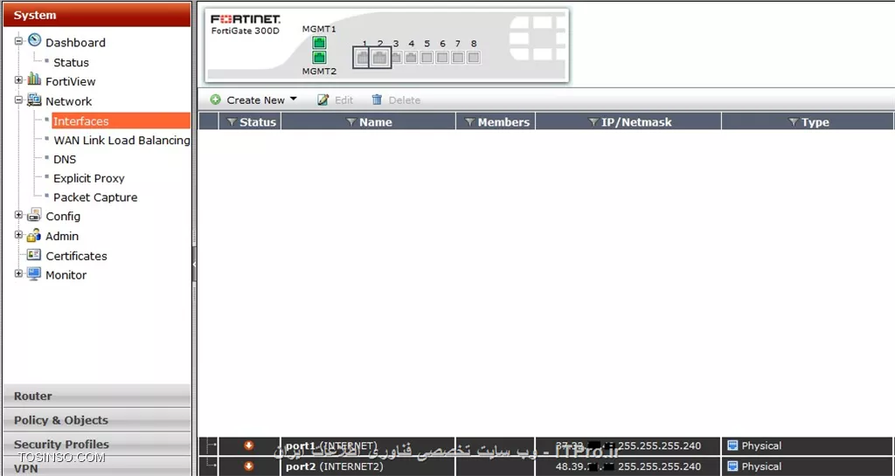Click port 8 on the FortiGate faceplate
Viewport: 895px width, 476px height.
pyautogui.click(x=473, y=57)
